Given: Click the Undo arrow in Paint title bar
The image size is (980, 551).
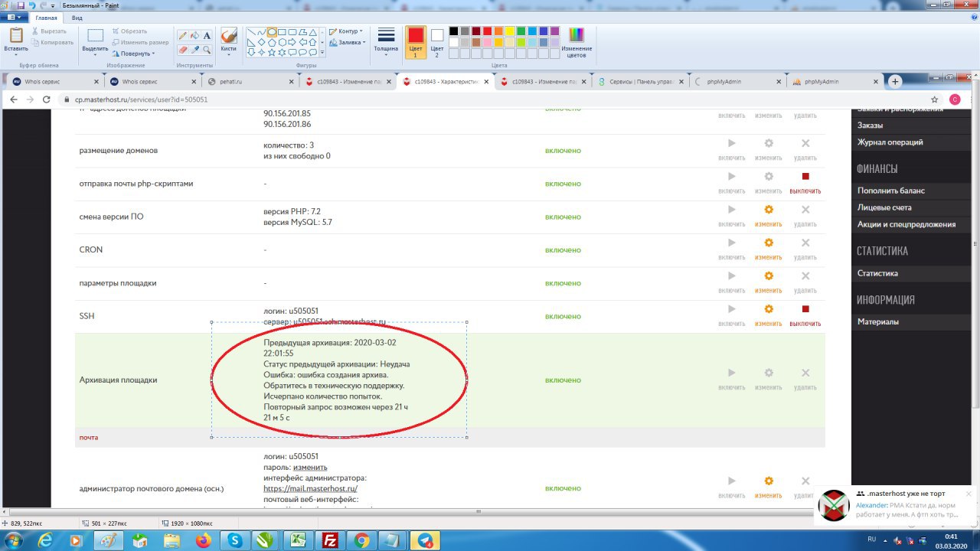Looking at the screenshot, I should click(x=31, y=5).
